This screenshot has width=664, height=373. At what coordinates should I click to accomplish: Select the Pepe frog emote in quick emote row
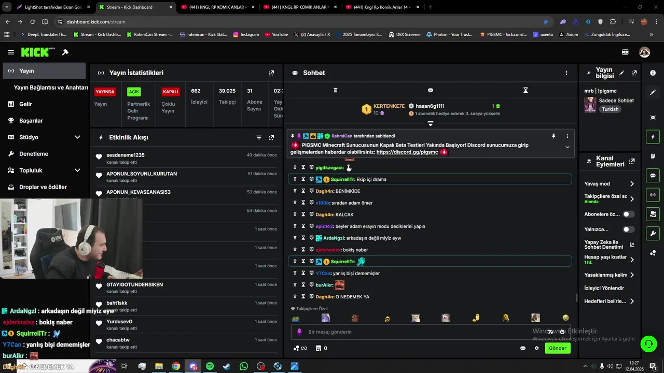[x=296, y=318]
